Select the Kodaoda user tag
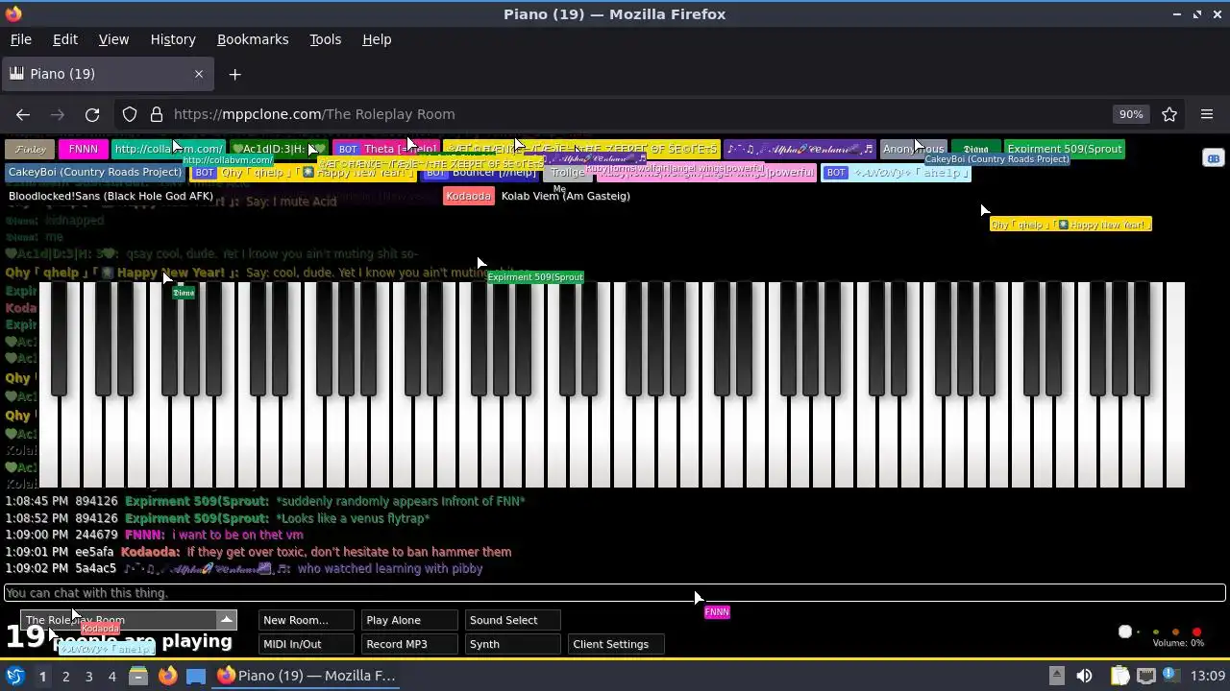 pos(469,196)
